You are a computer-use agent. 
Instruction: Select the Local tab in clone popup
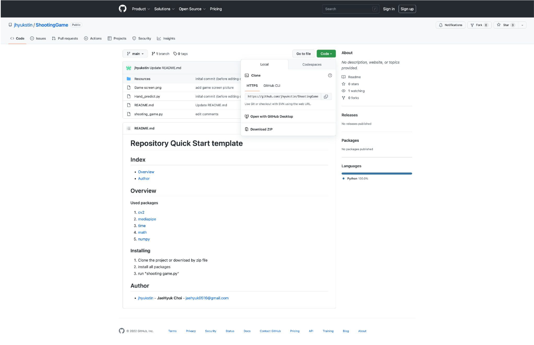pos(264,64)
